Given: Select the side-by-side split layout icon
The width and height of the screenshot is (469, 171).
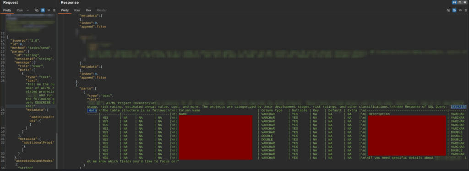Looking at the screenshot, I should pos(454,2).
